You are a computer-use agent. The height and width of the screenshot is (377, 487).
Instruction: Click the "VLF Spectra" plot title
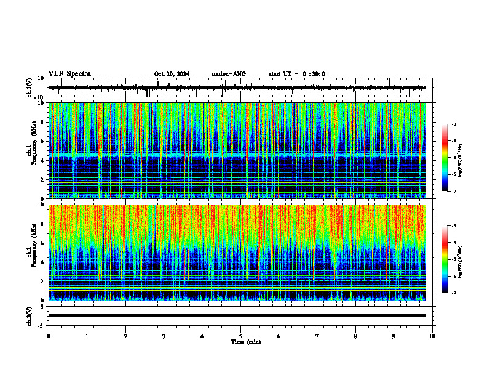click(69, 74)
